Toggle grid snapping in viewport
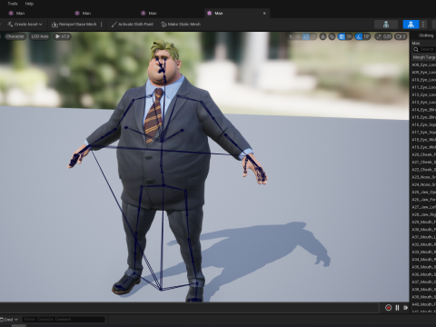436x327 pixels. pyautogui.click(x=342, y=36)
